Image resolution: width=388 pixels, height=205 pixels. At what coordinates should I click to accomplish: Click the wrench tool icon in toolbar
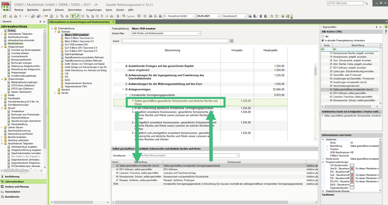tap(78, 16)
